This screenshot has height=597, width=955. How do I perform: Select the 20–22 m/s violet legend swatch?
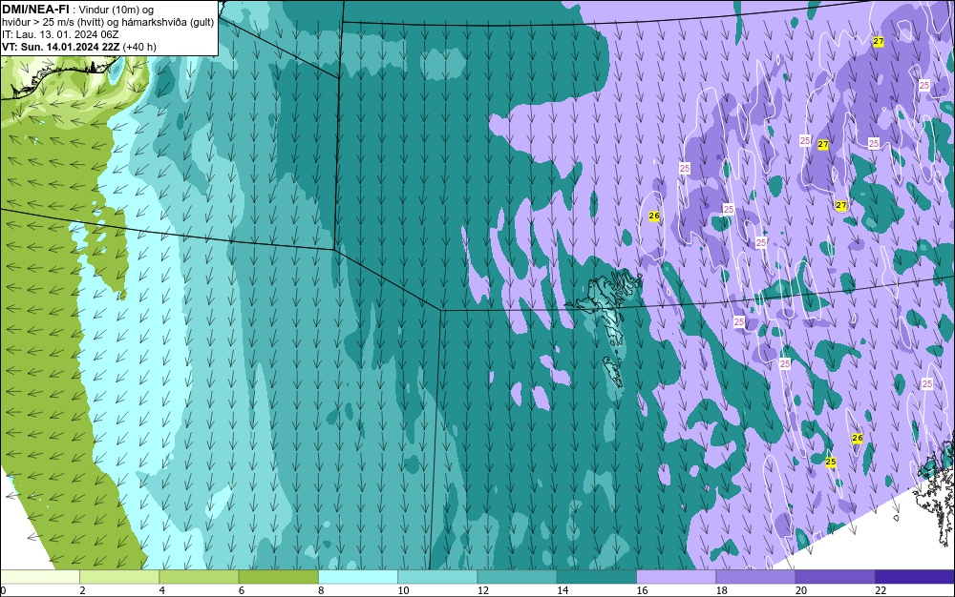pos(835,576)
